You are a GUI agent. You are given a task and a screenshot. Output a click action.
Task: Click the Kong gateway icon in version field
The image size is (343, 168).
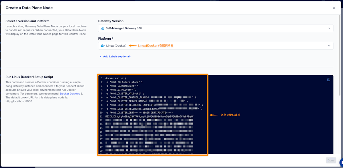[103, 28]
